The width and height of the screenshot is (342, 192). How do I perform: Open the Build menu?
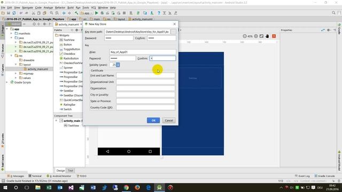pos(71,7)
